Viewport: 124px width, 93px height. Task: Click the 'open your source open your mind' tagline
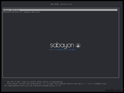tap(62, 50)
